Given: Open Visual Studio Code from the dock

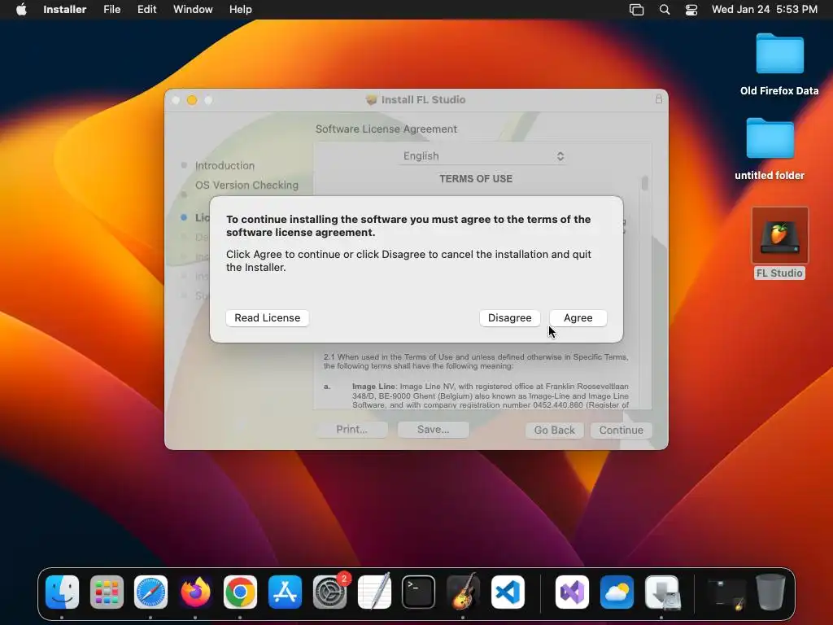Looking at the screenshot, I should click(x=508, y=592).
